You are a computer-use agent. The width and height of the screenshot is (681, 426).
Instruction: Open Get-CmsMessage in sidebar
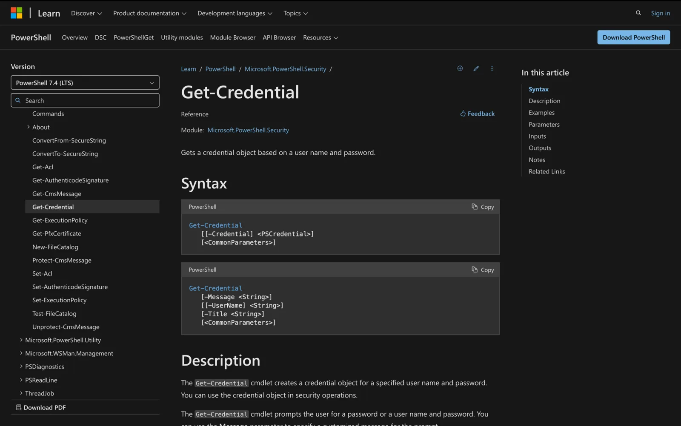(x=57, y=193)
